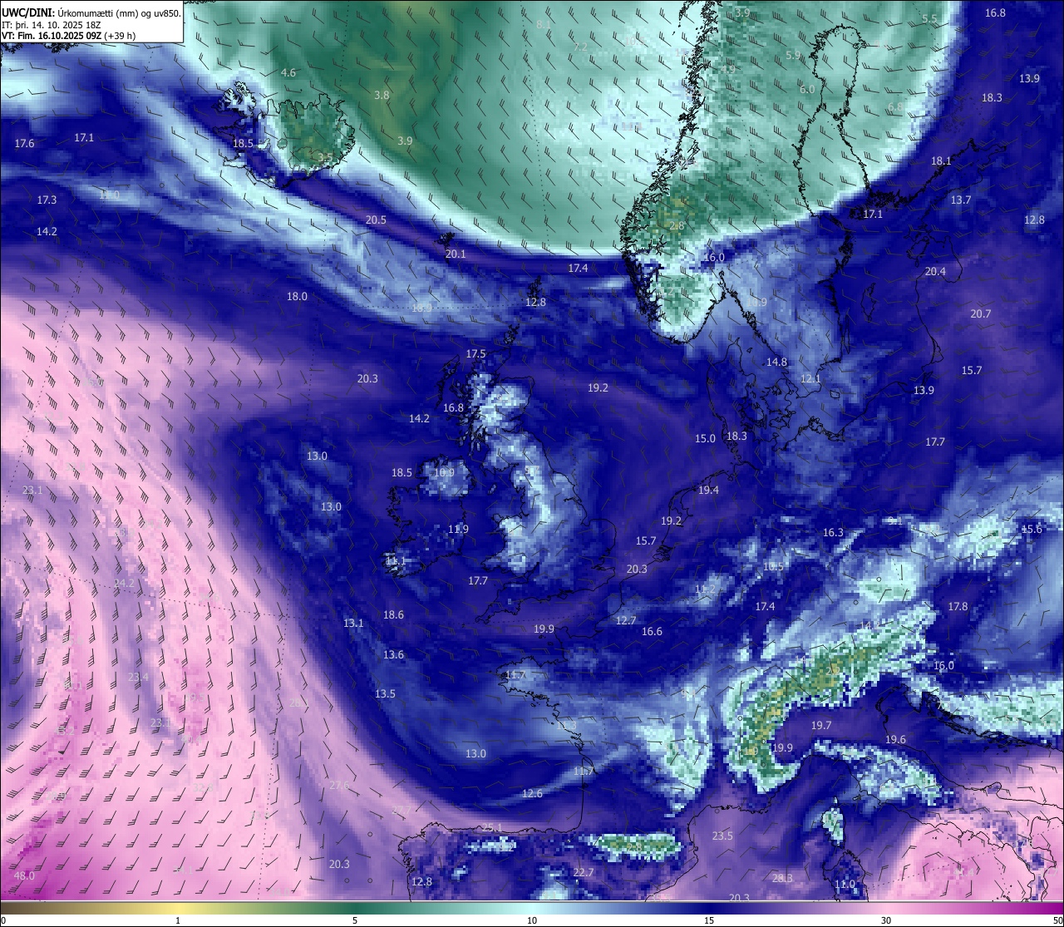This screenshot has width=1064, height=927.
Task: Click the 22.7 value label
Action: (584, 872)
